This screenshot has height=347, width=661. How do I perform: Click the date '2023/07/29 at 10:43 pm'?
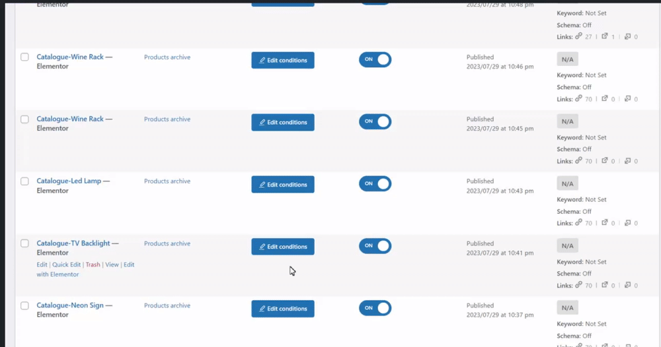point(500,191)
